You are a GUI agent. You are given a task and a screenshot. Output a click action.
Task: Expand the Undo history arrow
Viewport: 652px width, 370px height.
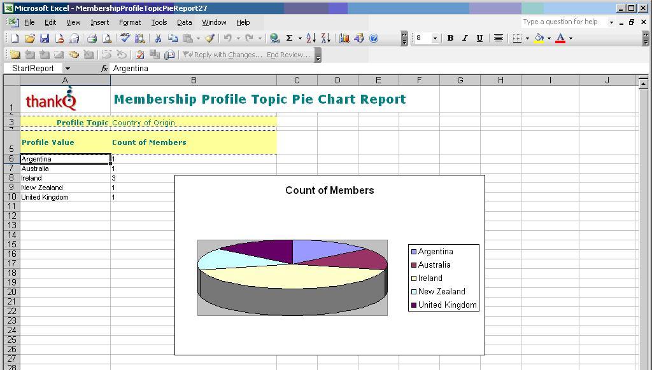pyautogui.click(x=238, y=38)
